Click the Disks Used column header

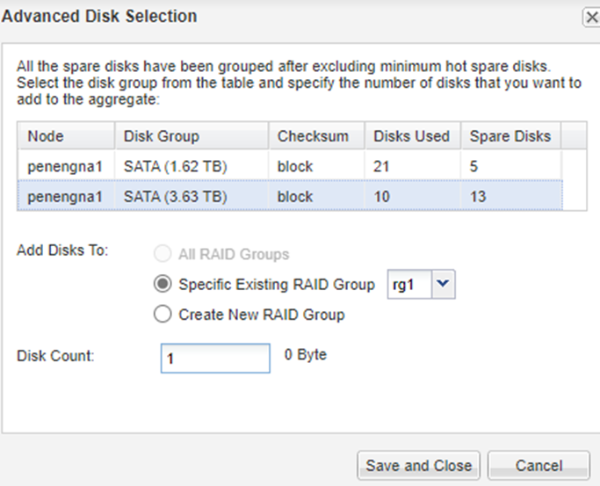(412, 136)
